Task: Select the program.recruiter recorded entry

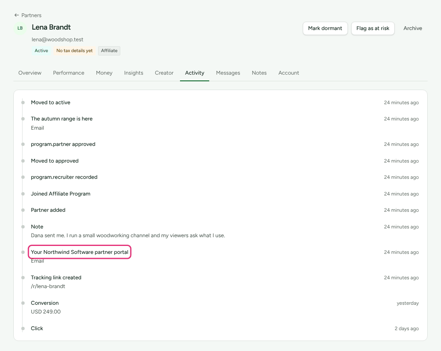Action: click(x=64, y=177)
